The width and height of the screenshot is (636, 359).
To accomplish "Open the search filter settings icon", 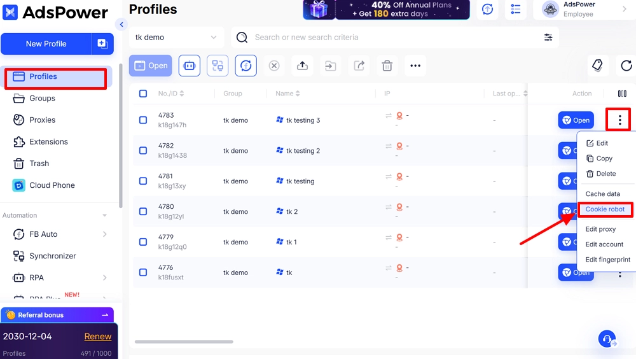I will 548,38.
